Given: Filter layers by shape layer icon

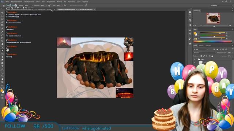Looking at the screenshot, I should (223, 49).
